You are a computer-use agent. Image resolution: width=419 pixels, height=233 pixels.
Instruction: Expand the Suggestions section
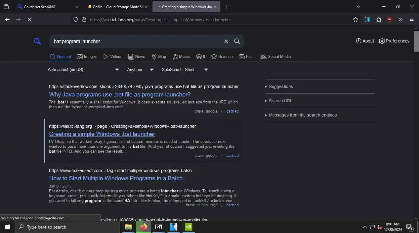320,86
